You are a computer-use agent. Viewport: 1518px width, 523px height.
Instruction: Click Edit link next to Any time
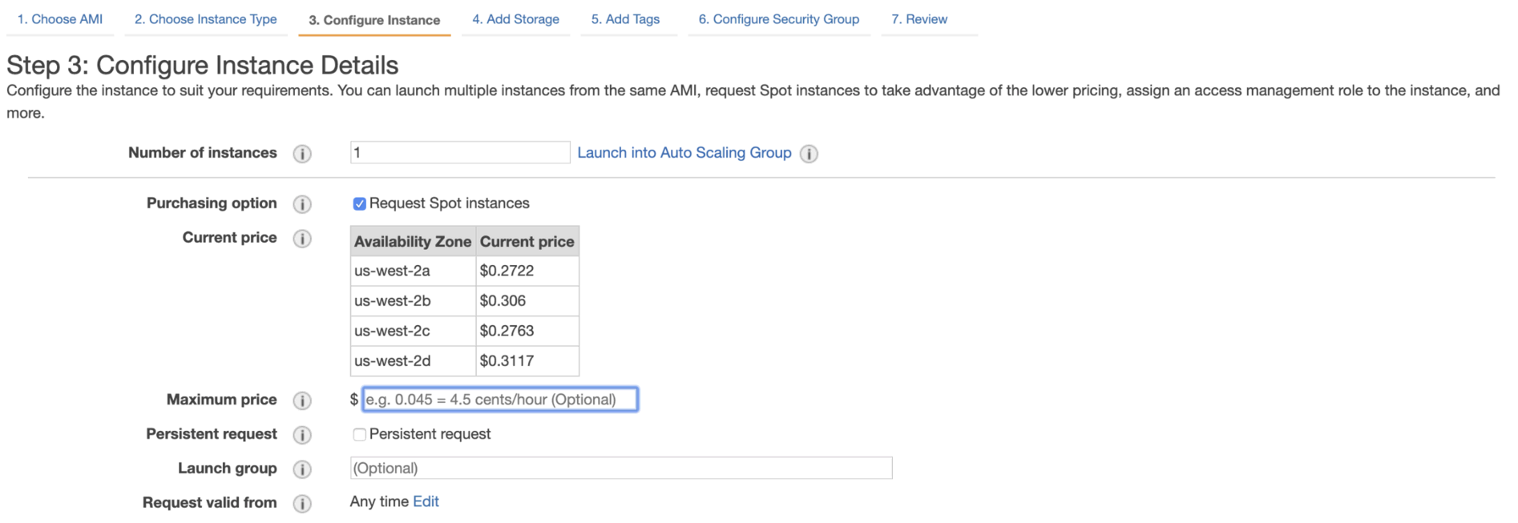pos(426,501)
